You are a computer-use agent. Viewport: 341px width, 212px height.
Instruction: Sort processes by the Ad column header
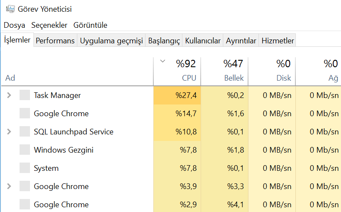(x=77, y=71)
